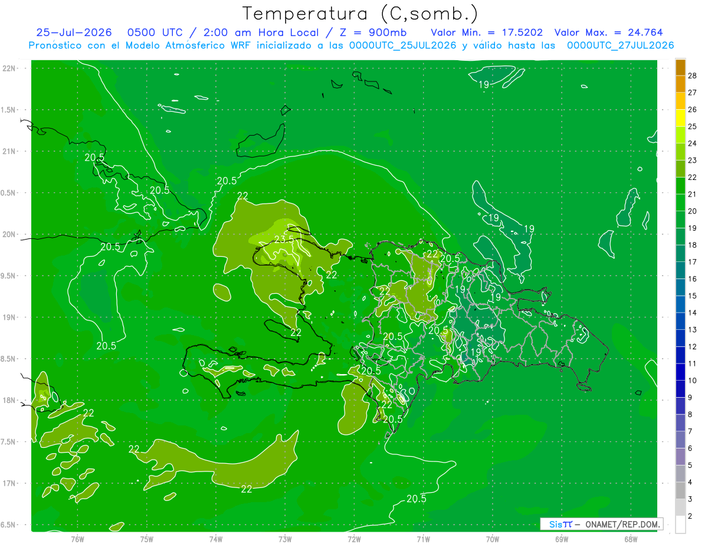Viewport: 708px width, 547px height.
Task: Click the '18N' latitude axis label
Action: (8, 400)
